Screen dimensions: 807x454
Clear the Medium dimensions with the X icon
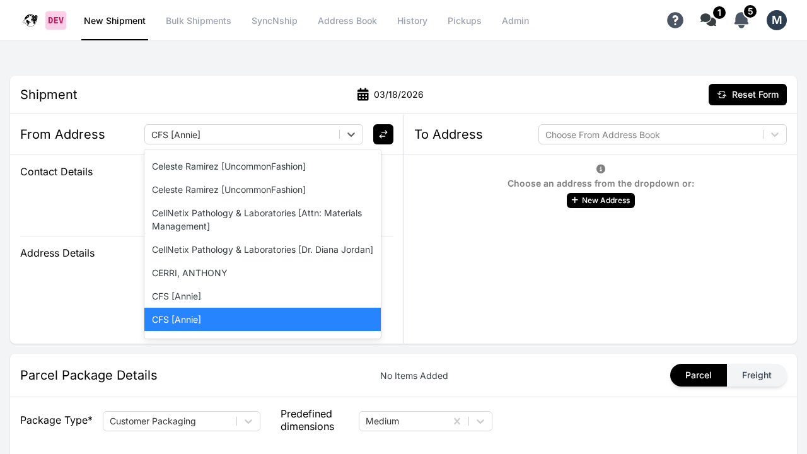point(457,421)
